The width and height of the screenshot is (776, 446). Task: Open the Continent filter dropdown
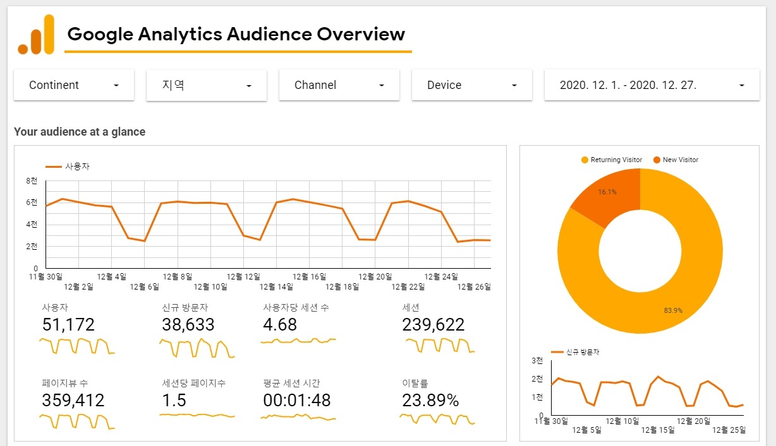74,85
